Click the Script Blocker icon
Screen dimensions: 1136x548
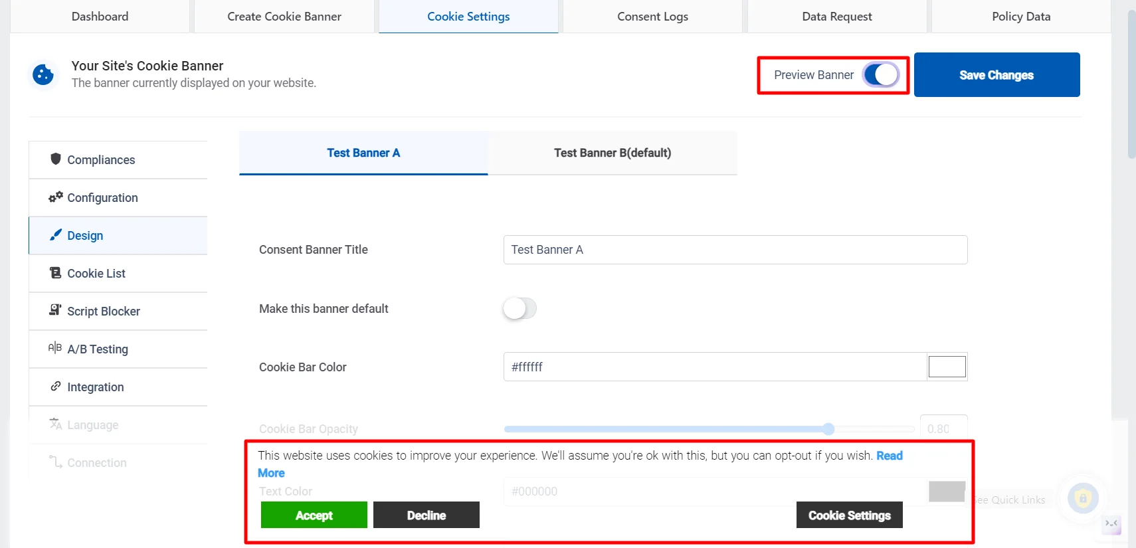pos(56,310)
